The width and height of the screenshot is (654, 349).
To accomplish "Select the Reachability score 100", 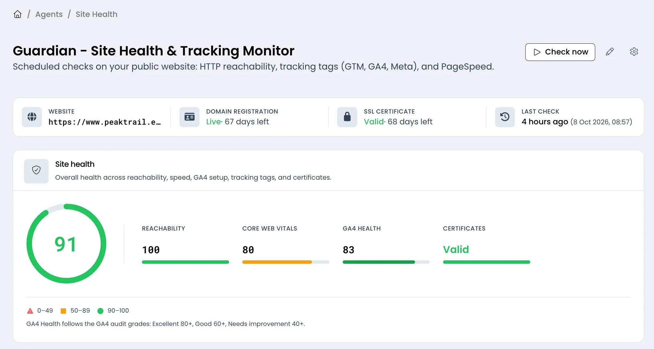I will pos(151,250).
